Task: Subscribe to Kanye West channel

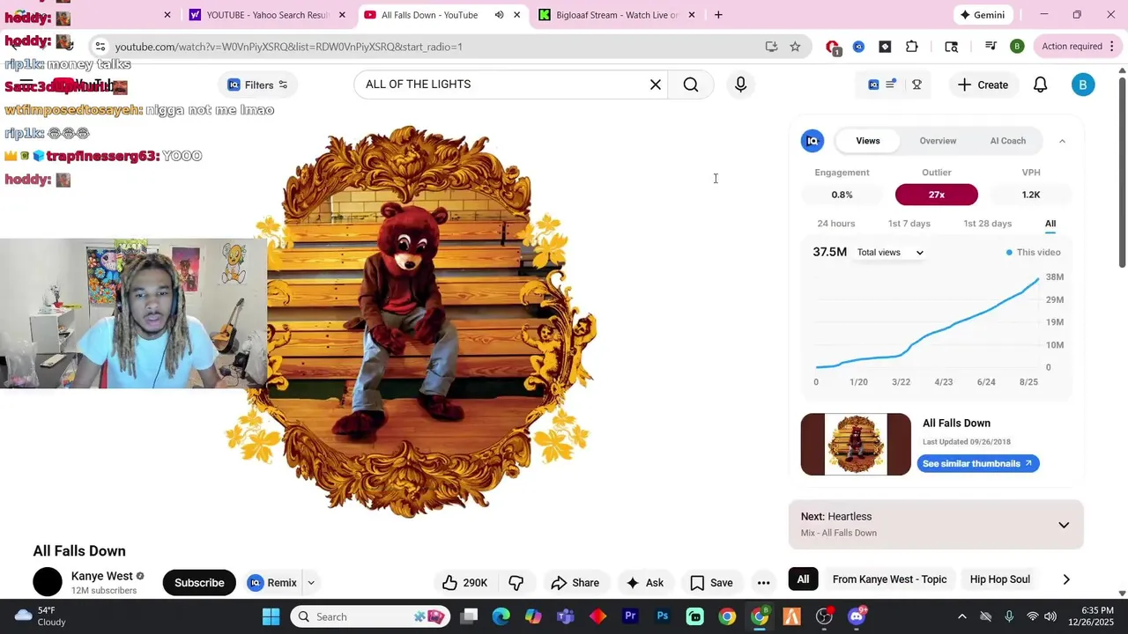Action: click(x=199, y=583)
